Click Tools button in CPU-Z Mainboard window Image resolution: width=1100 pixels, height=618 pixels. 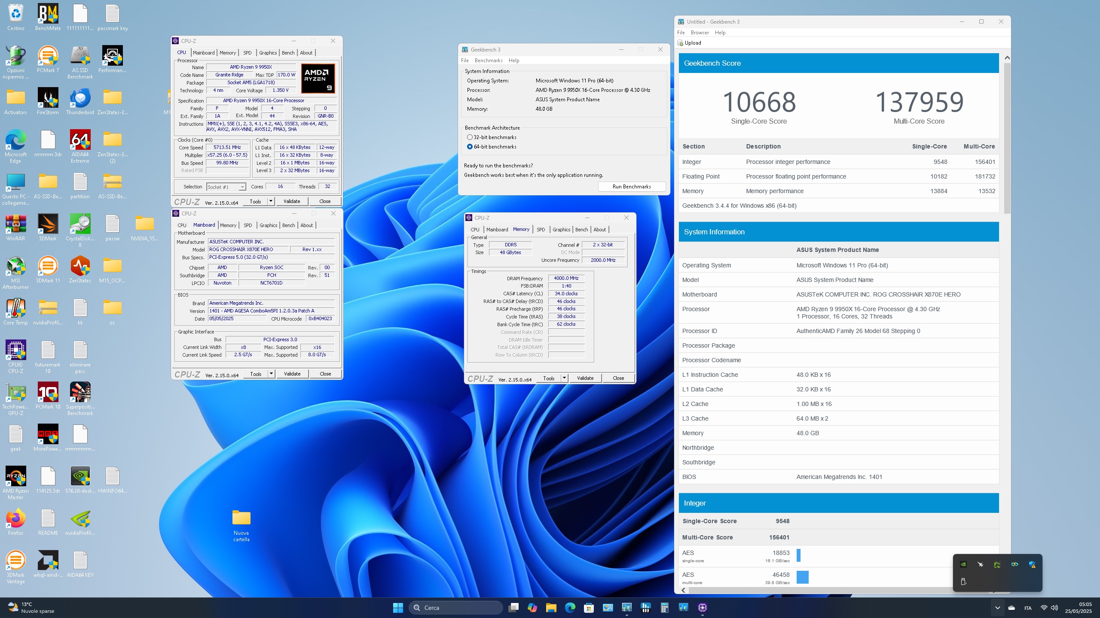[256, 374]
